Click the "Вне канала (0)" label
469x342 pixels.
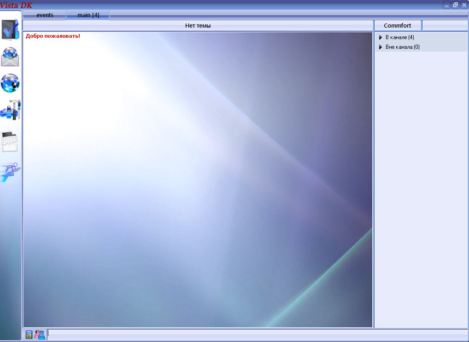[x=402, y=47]
